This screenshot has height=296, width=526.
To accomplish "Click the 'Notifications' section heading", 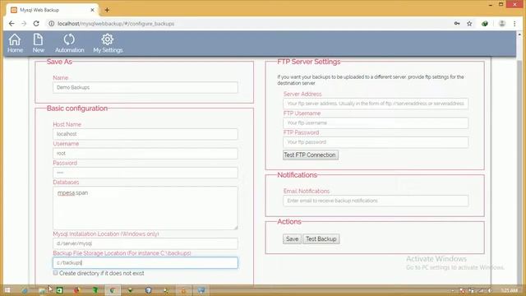I will click(297, 175).
